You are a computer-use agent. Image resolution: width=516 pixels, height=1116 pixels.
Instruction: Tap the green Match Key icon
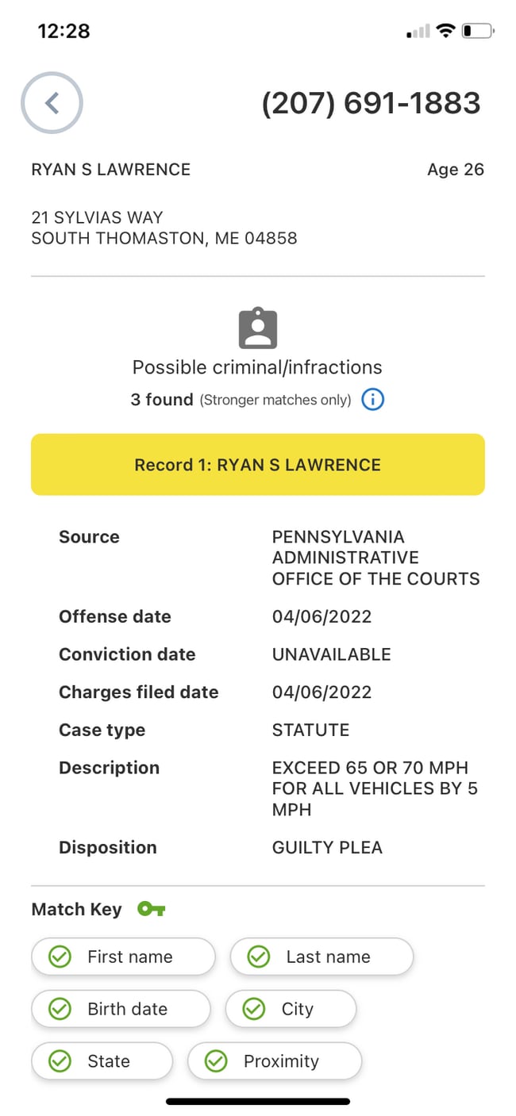click(x=151, y=909)
